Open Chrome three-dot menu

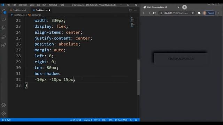[x=219, y=13]
